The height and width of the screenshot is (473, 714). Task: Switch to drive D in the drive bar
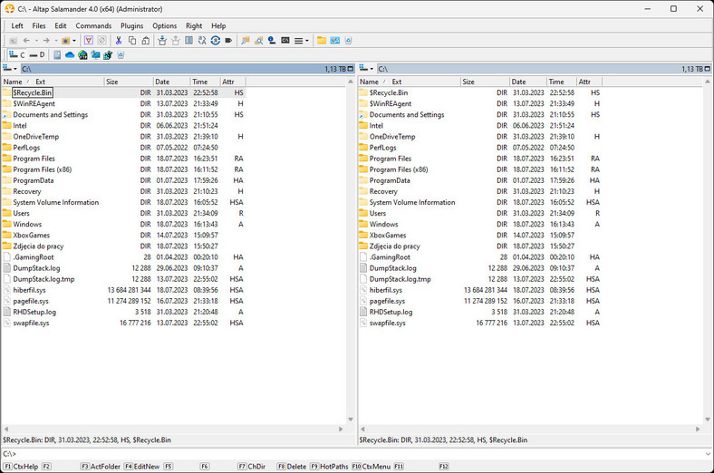pyautogui.click(x=36, y=55)
